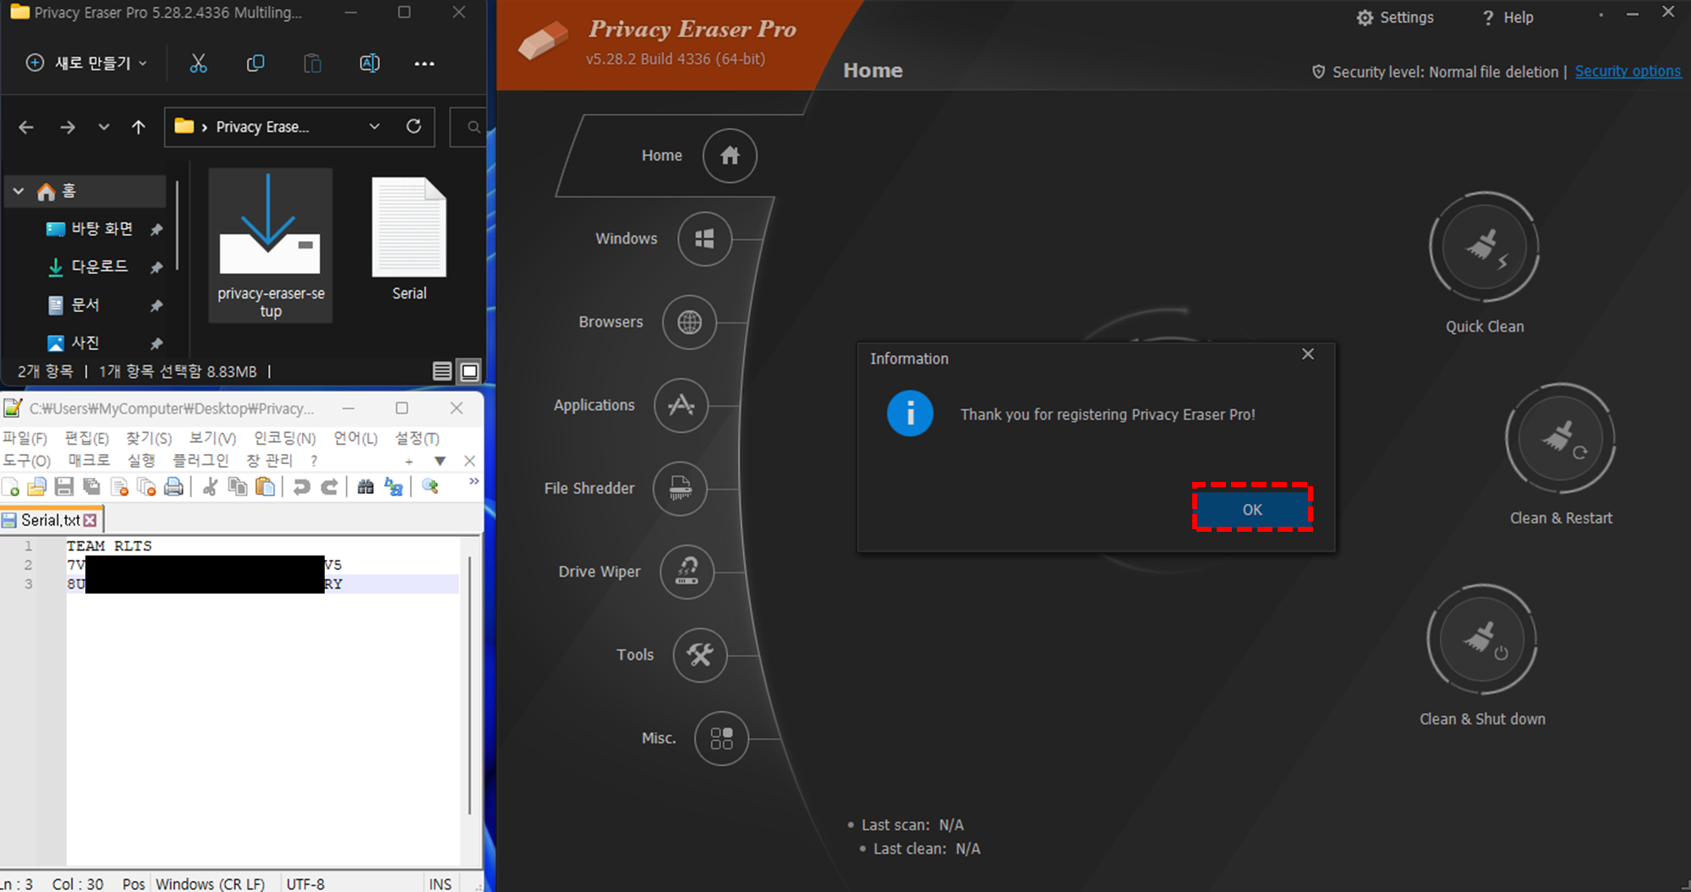
Task: Click Cut scissors icon in Notepad++ toolbar
Action: click(211, 486)
